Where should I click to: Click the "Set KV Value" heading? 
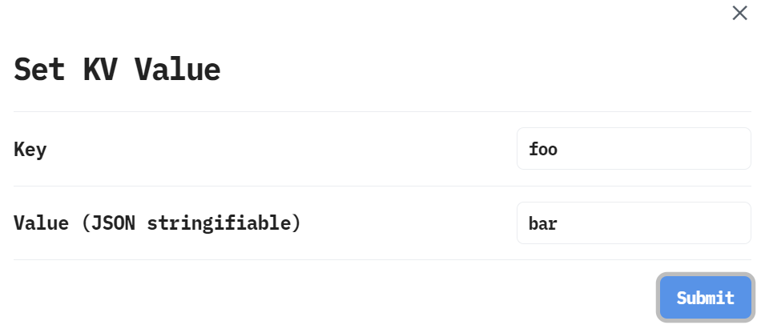[117, 70]
